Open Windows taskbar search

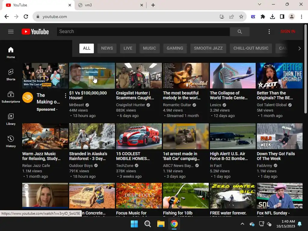147,224
